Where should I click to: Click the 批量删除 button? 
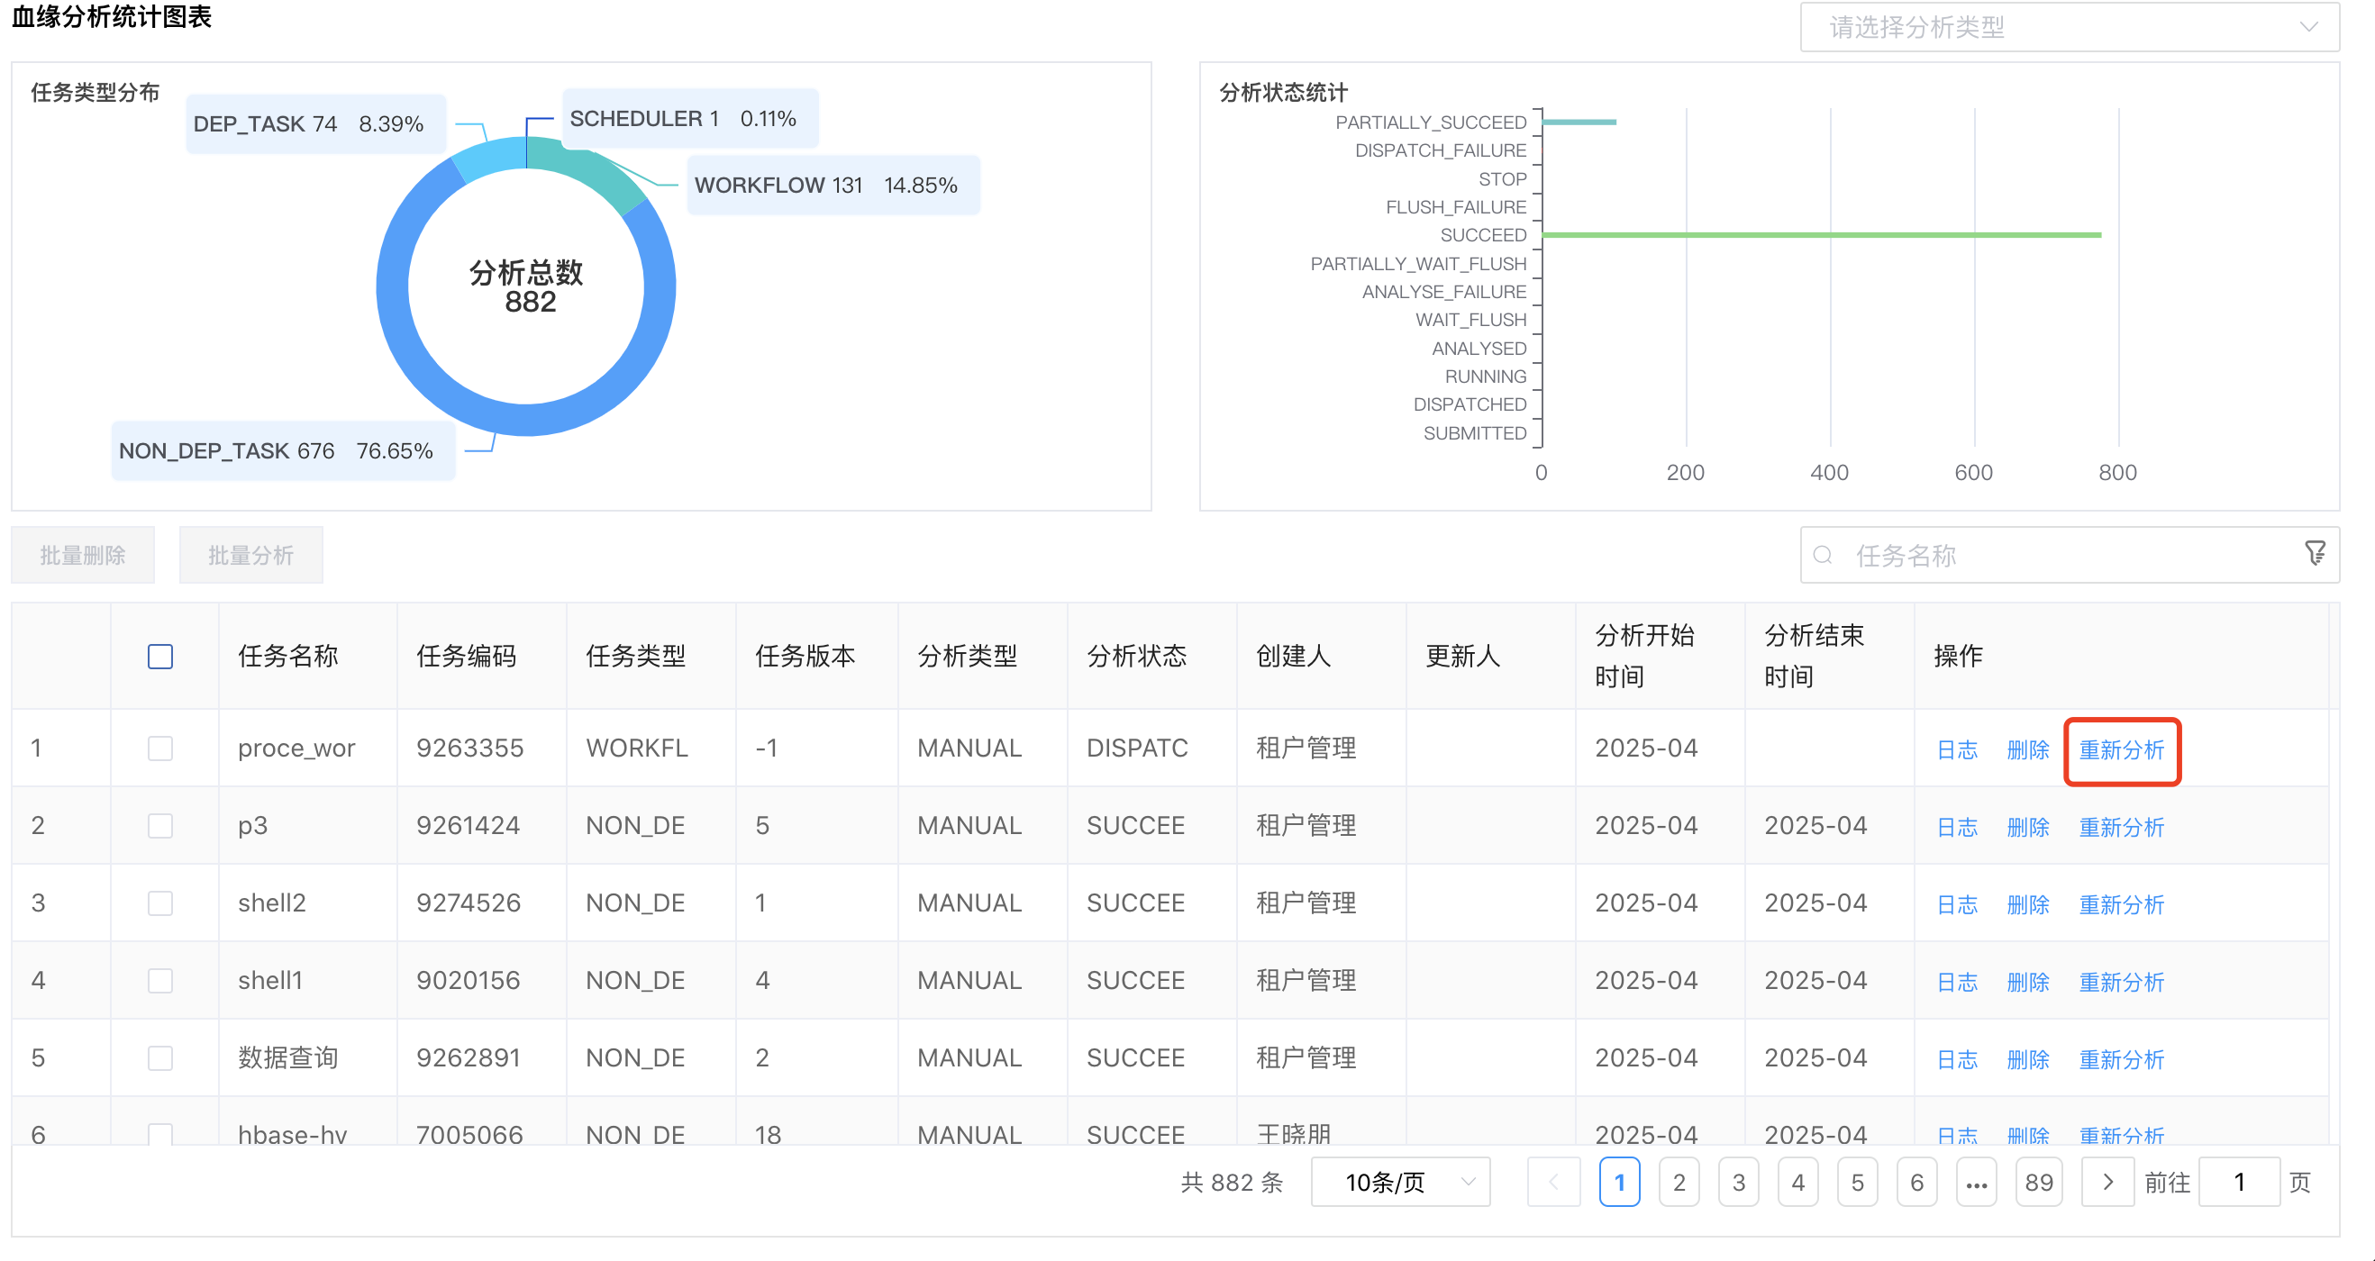point(82,554)
